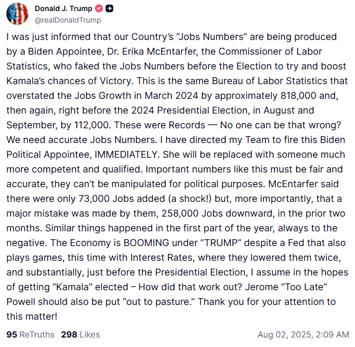The image size is (355, 347).
Task: Show the 298 Likes list
Action: tap(80, 334)
